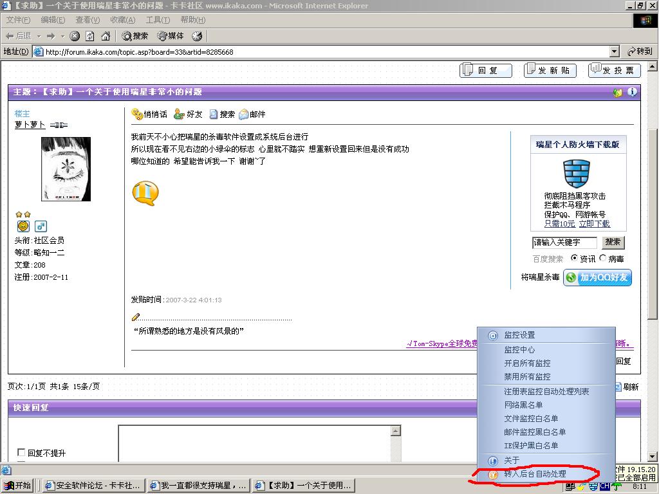This screenshot has height=494, width=659.
Task: Click 只需10元 立即下载 download link
Action: pos(577,224)
